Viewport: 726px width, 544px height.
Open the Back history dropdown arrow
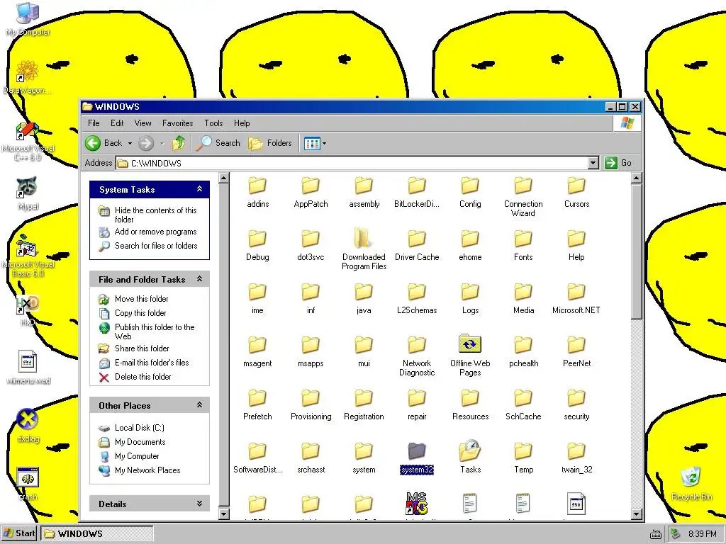(130, 143)
